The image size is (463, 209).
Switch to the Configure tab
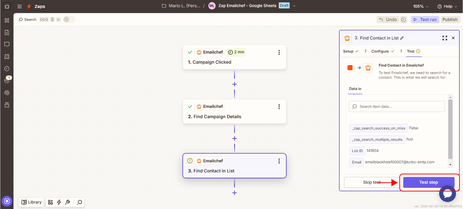click(380, 51)
